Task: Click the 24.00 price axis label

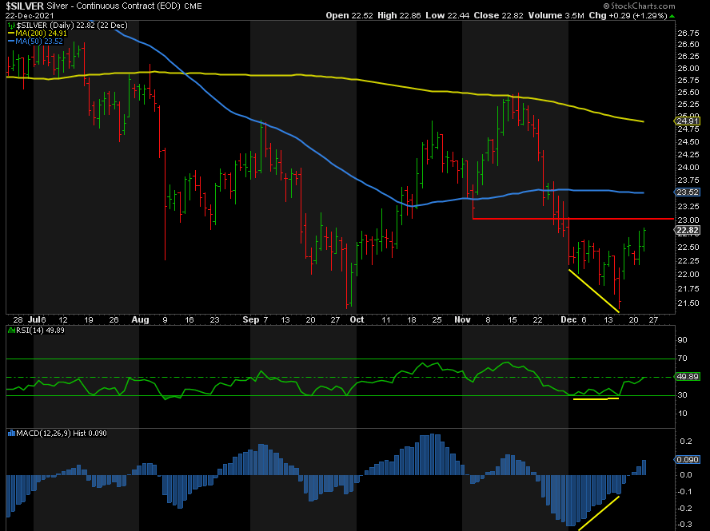Action: pyautogui.click(x=688, y=168)
